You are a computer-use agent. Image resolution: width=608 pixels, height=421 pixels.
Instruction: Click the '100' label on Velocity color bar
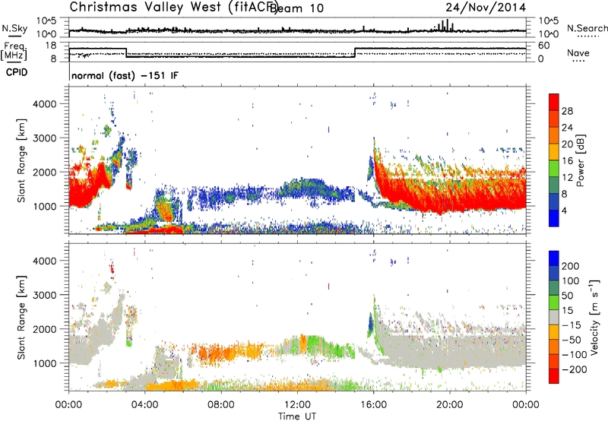[571, 280]
